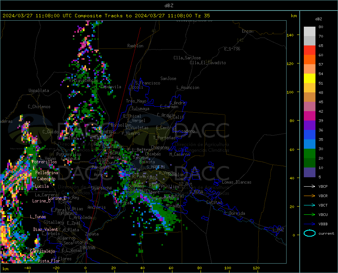Click the 'Pellegrina' place label
Viewport: 338px width, 273px height.
47,173
